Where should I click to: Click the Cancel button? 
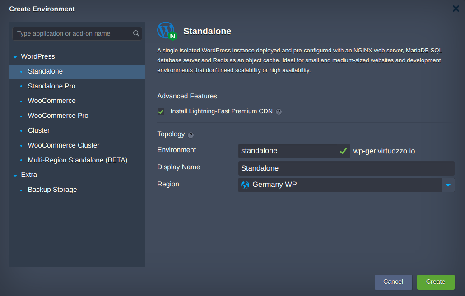pos(393,282)
